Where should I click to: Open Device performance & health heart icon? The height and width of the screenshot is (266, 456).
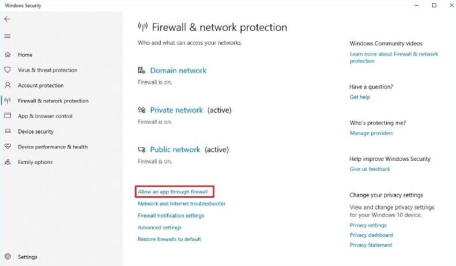[8, 147]
